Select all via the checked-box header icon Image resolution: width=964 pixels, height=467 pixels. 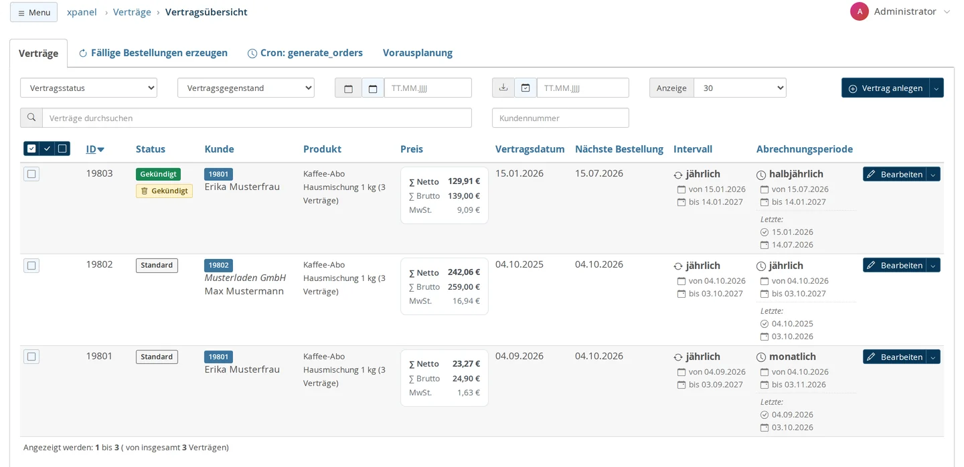point(31,149)
